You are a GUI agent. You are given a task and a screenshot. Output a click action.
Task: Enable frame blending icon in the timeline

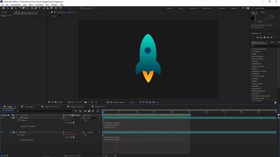pos(89,111)
